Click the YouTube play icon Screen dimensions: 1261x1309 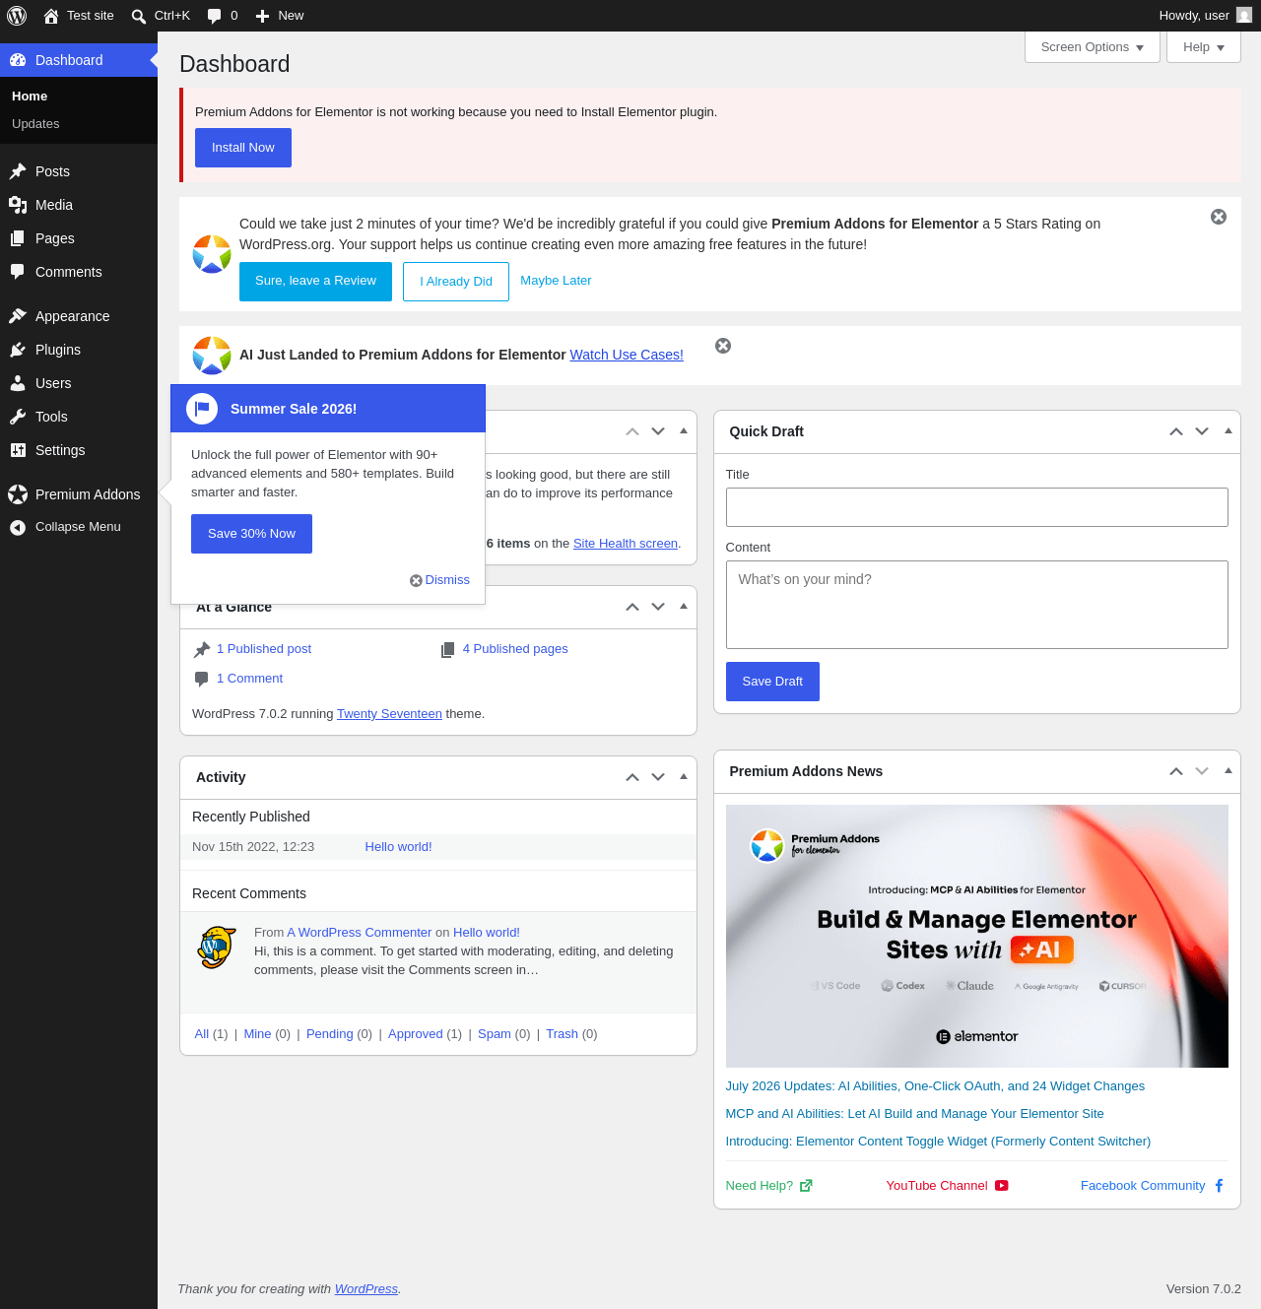tap(1001, 1186)
